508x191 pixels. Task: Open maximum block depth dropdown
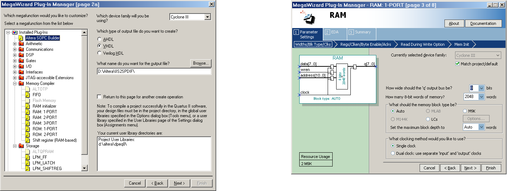click(481, 127)
